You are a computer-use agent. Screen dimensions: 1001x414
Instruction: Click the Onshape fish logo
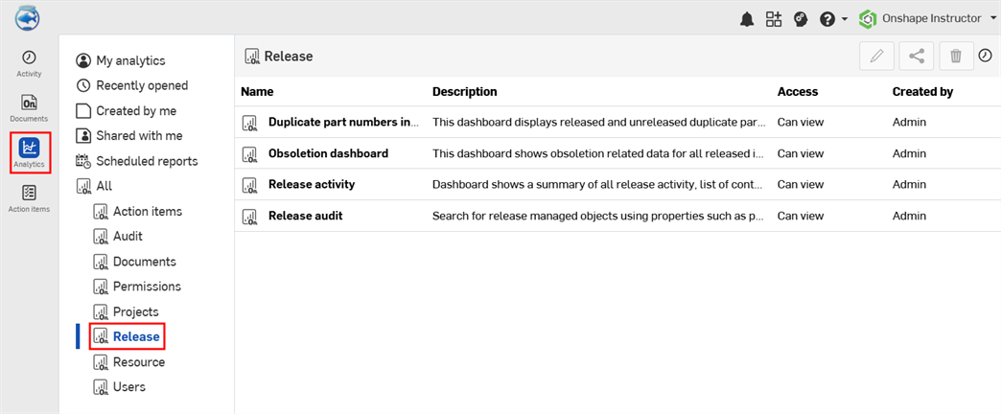pyautogui.click(x=28, y=17)
